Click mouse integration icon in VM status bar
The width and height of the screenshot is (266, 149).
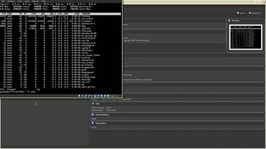pos(105,96)
